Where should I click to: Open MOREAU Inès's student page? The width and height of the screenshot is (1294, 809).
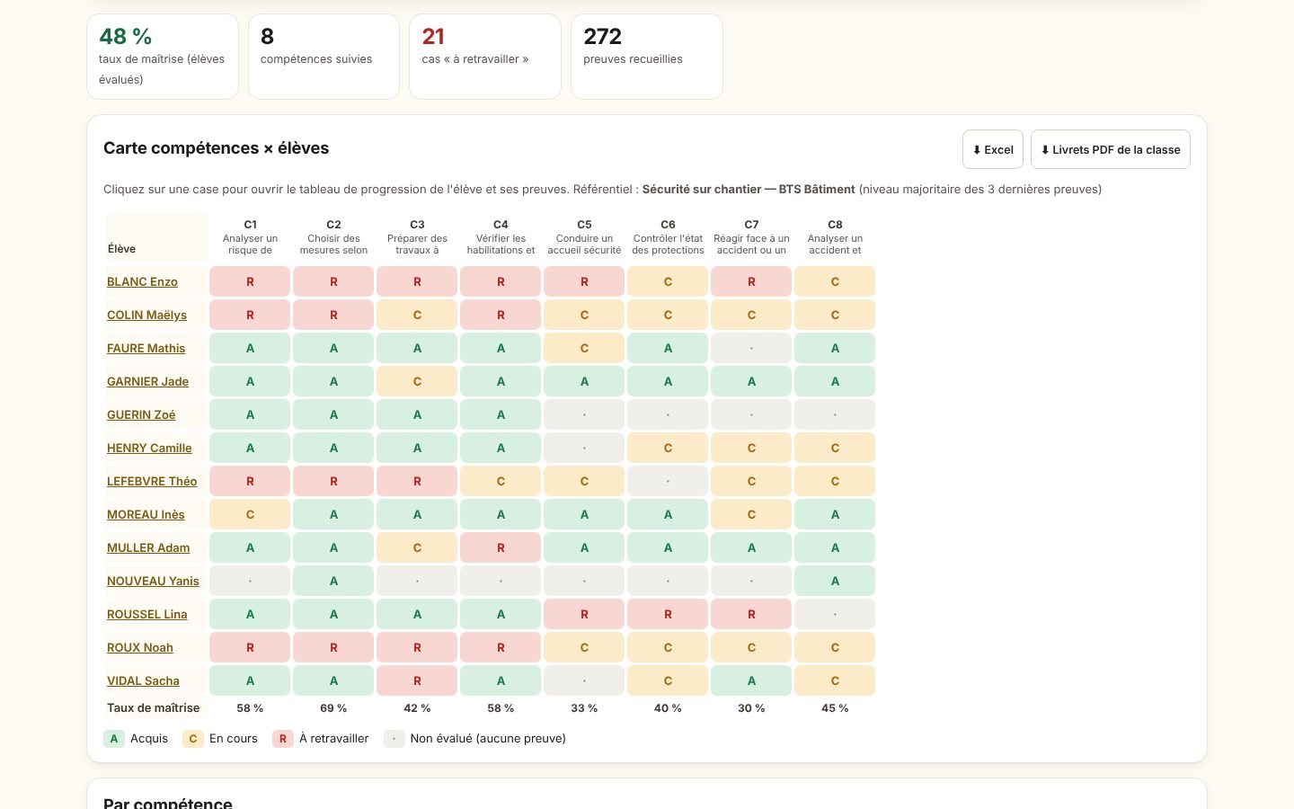click(146, 514)
